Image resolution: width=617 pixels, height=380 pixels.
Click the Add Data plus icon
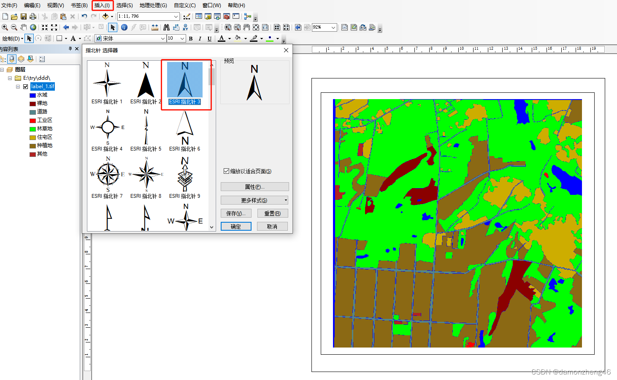pyautogui.click(x=106, y=16)
